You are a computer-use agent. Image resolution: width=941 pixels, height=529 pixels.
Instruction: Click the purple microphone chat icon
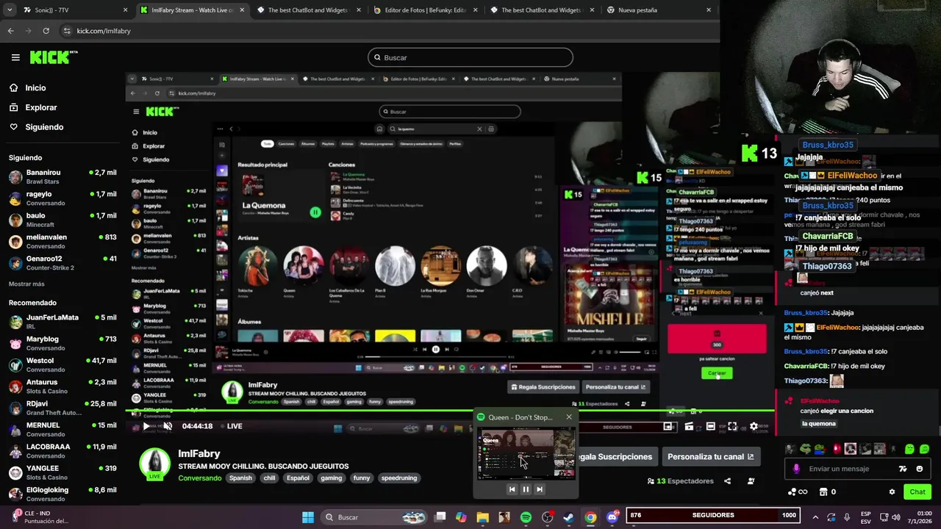(x=796, y=469)
